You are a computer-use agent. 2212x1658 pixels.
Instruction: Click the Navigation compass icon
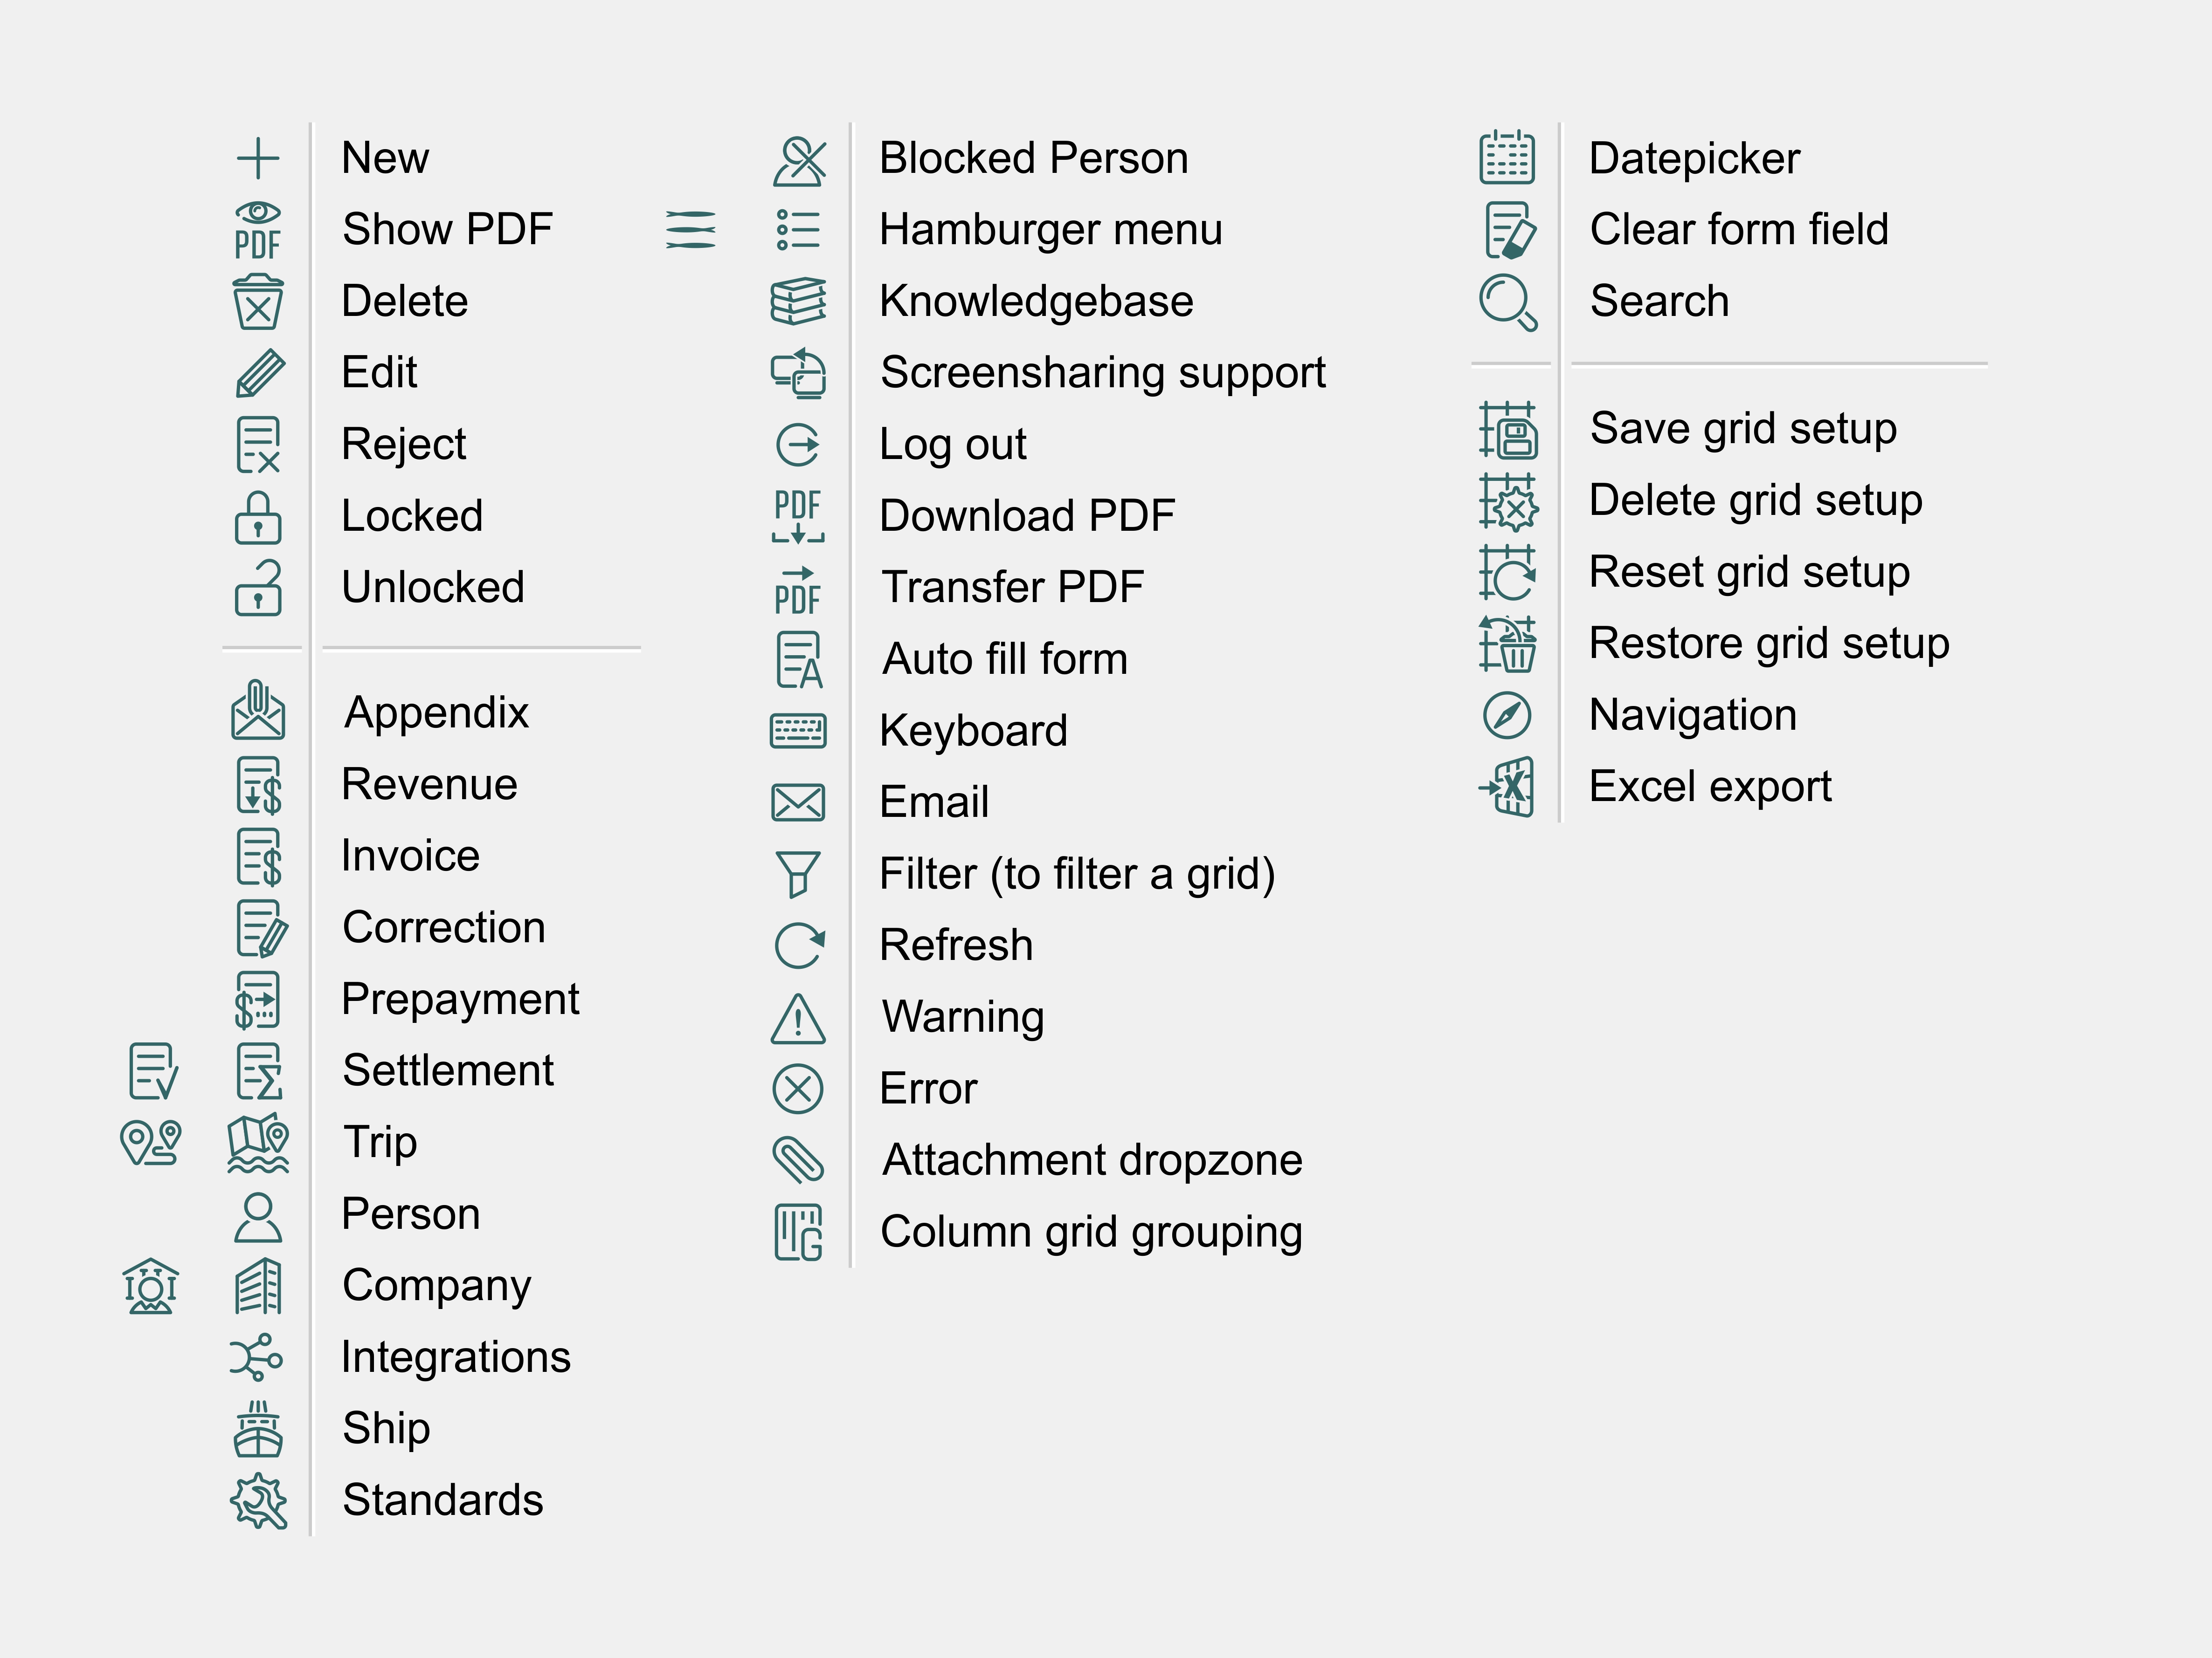(x=1507, y=716)
